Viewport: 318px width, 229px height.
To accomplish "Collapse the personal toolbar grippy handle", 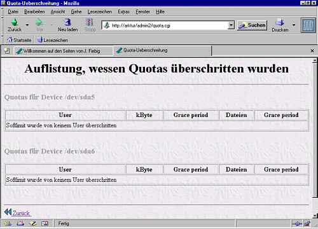I will (x=3, y=39).
